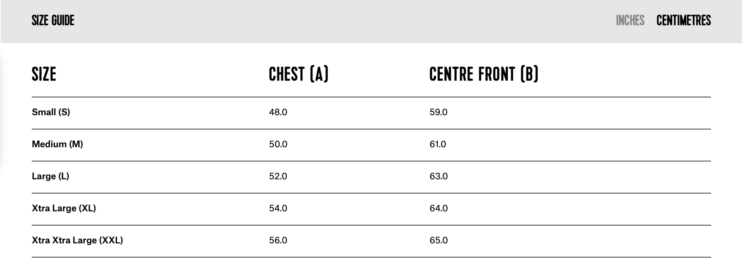Select the Xtra Large (XL) row label
Viewport: 744px width, 268px height.
(64, 208)
